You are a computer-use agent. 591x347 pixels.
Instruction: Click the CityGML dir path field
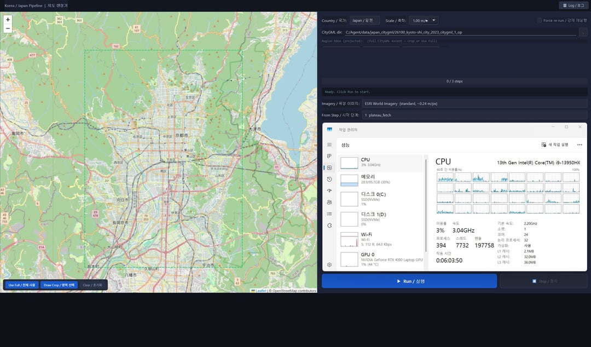460,32
